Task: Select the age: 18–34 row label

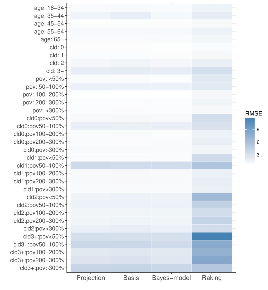Action: click(x=49, y=8)
